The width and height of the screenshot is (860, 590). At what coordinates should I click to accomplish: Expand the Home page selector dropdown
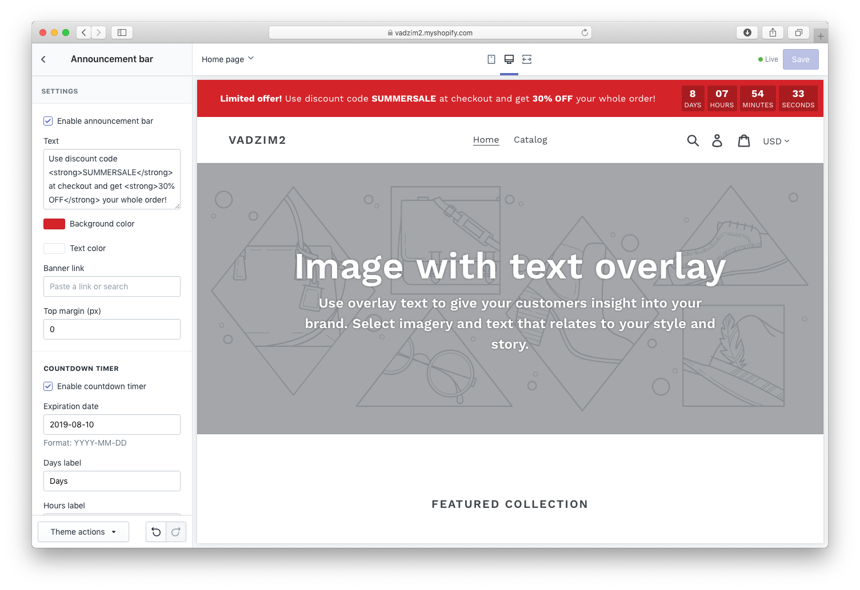tap(227, 59)
